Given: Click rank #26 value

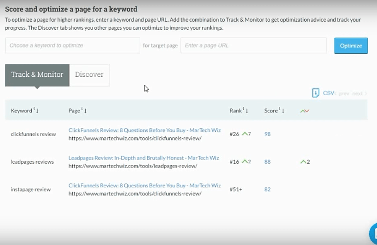Looking at the screenshot, I should [234, 134].
